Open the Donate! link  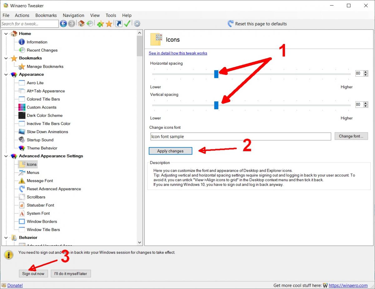coord(15,285)
